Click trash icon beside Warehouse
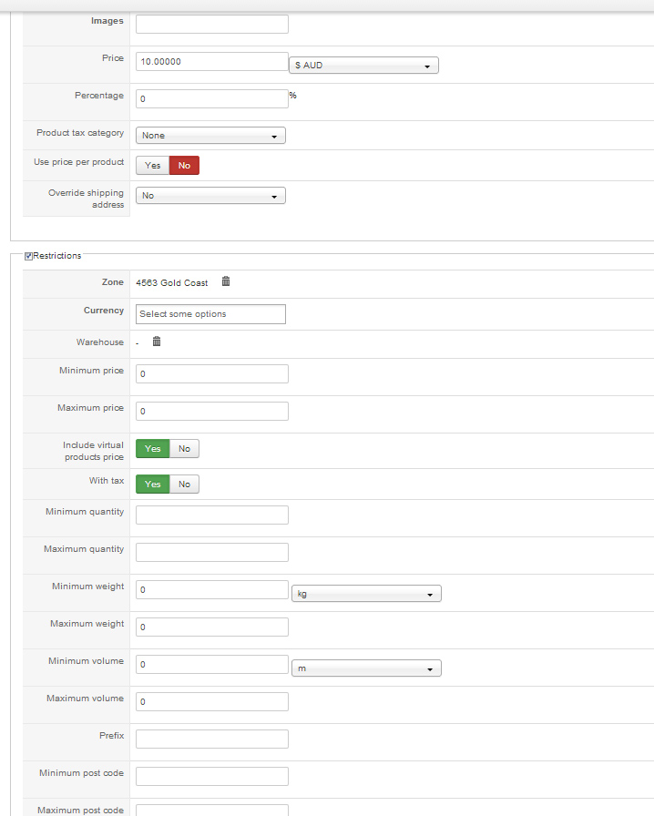 point(157,342)
